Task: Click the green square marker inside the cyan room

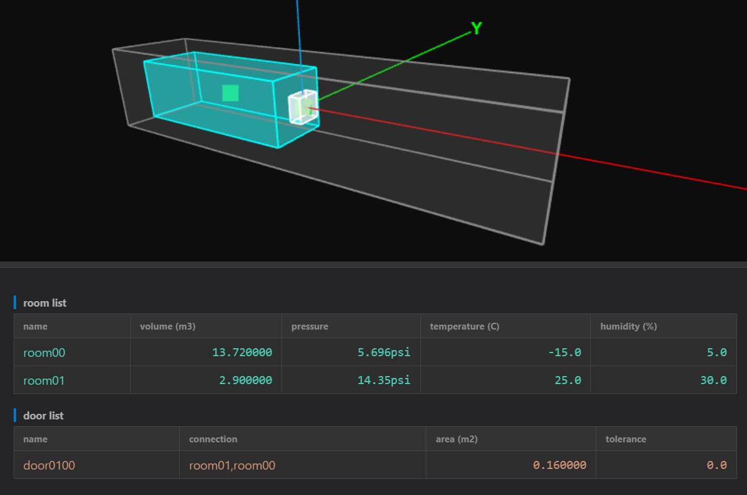Action: [230, 93]
